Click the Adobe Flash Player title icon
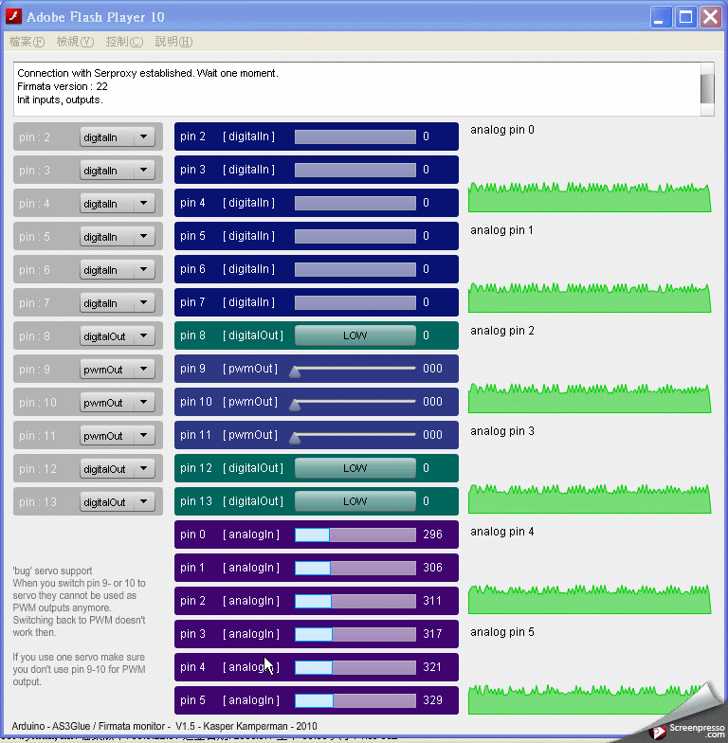Screen dimensions: 728x743 click(x=13, y=17)
